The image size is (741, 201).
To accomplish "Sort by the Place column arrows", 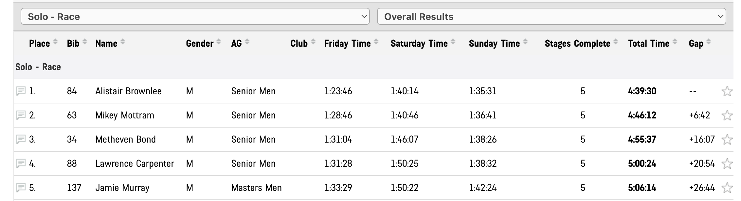I will (x=55, y=42).
